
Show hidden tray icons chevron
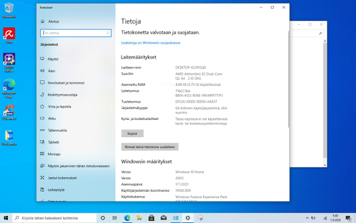pos(307,218)
